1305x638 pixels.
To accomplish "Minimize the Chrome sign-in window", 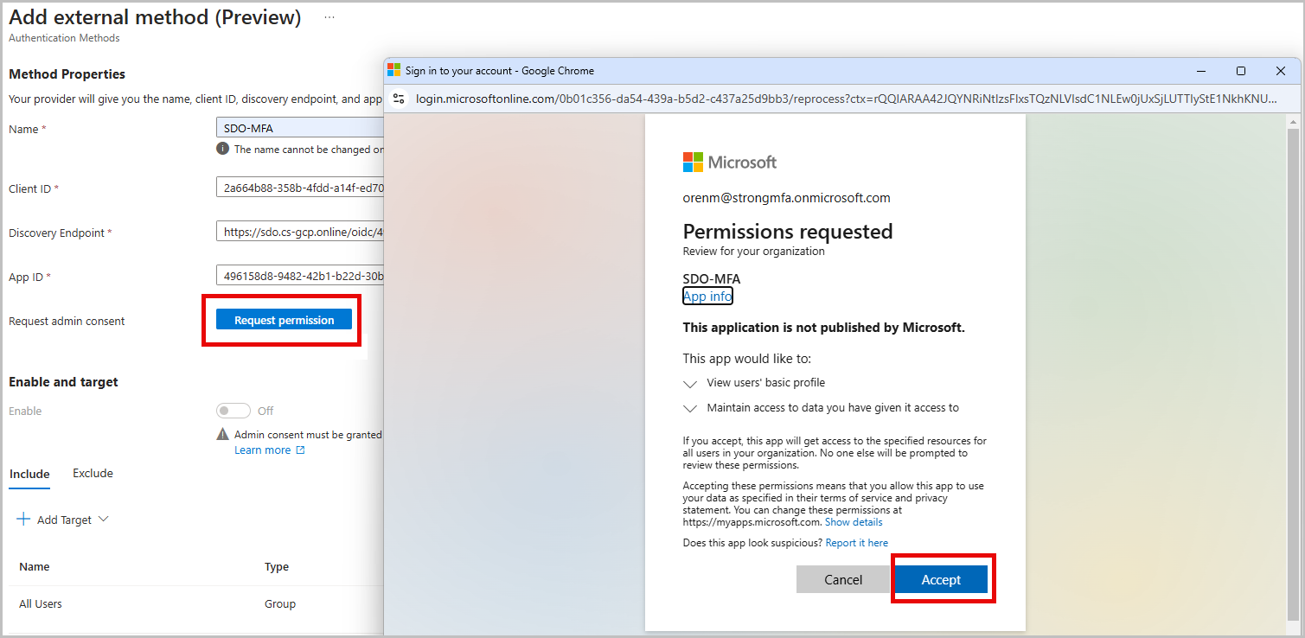I will [x=1200, y=71].
